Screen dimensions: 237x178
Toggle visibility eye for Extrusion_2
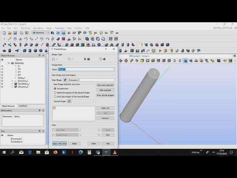click(x=2, y=87)
